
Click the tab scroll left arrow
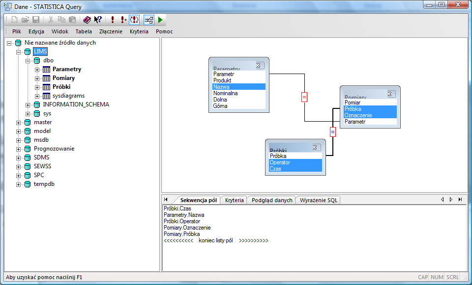click(x=442, y=200)
